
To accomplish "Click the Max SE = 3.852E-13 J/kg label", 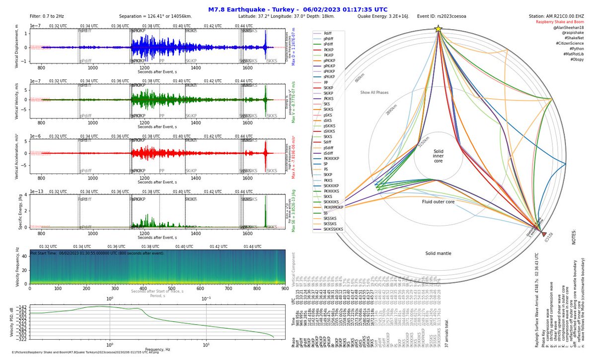I will 293,210.
